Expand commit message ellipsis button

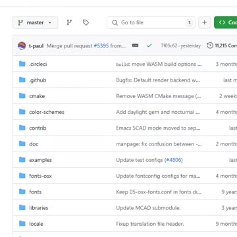pos(135,45)
